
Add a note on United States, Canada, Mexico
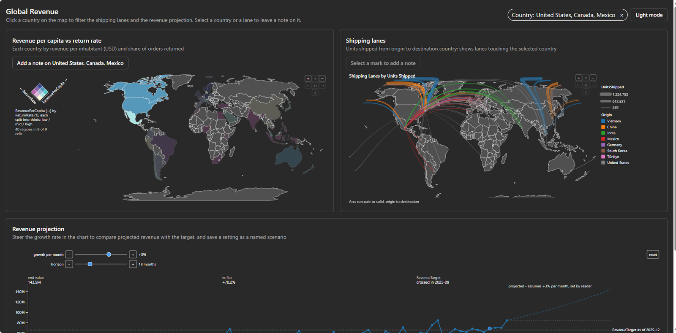click(70, 63)
